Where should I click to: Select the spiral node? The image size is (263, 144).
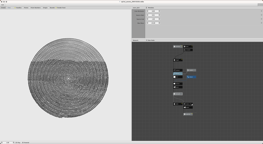point(188,46)
